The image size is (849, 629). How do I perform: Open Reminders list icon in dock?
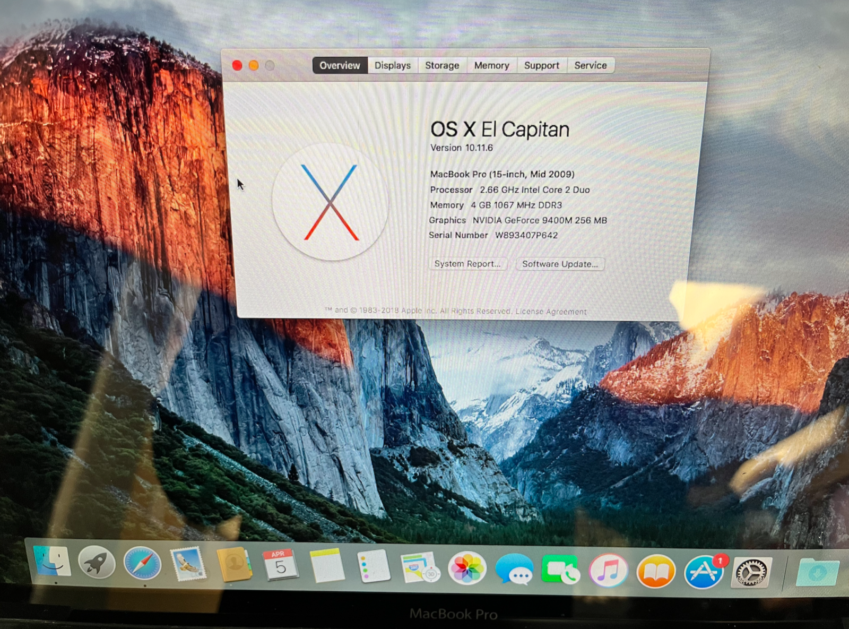pos(374,566)
